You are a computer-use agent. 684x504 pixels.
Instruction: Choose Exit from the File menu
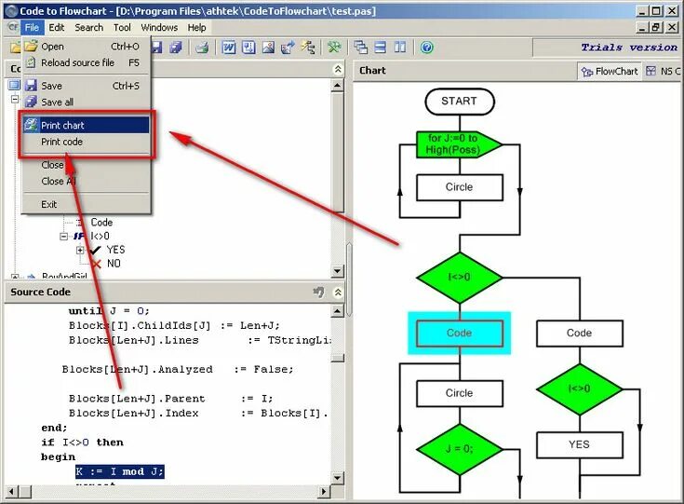pyautogui.click(x=86, y=204)
